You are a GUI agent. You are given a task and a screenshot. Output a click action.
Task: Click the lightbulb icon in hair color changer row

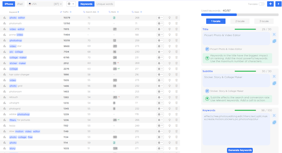point(170,74)
